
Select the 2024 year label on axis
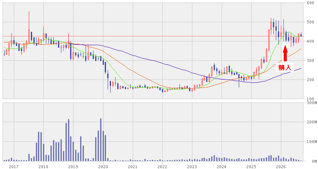pos(222,167)
